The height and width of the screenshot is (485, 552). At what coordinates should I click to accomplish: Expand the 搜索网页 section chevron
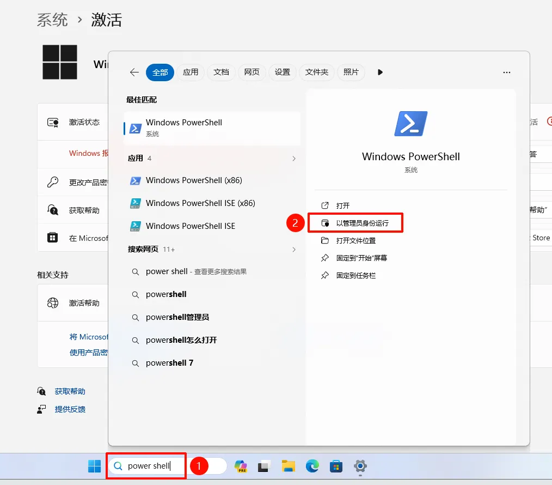pyautogui.click(x=294, y=250)
